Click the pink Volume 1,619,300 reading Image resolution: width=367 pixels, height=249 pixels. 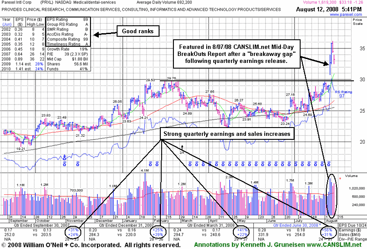[319, 2]
